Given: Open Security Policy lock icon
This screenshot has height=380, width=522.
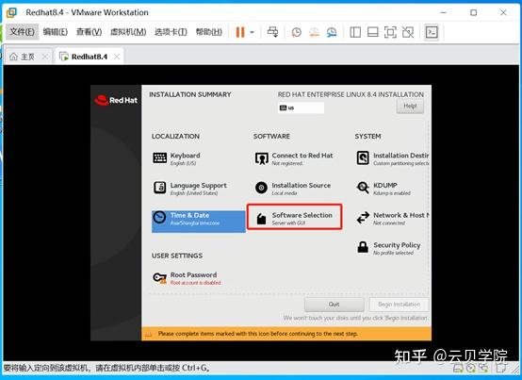Looking at the screenshot, I should 363,247.
